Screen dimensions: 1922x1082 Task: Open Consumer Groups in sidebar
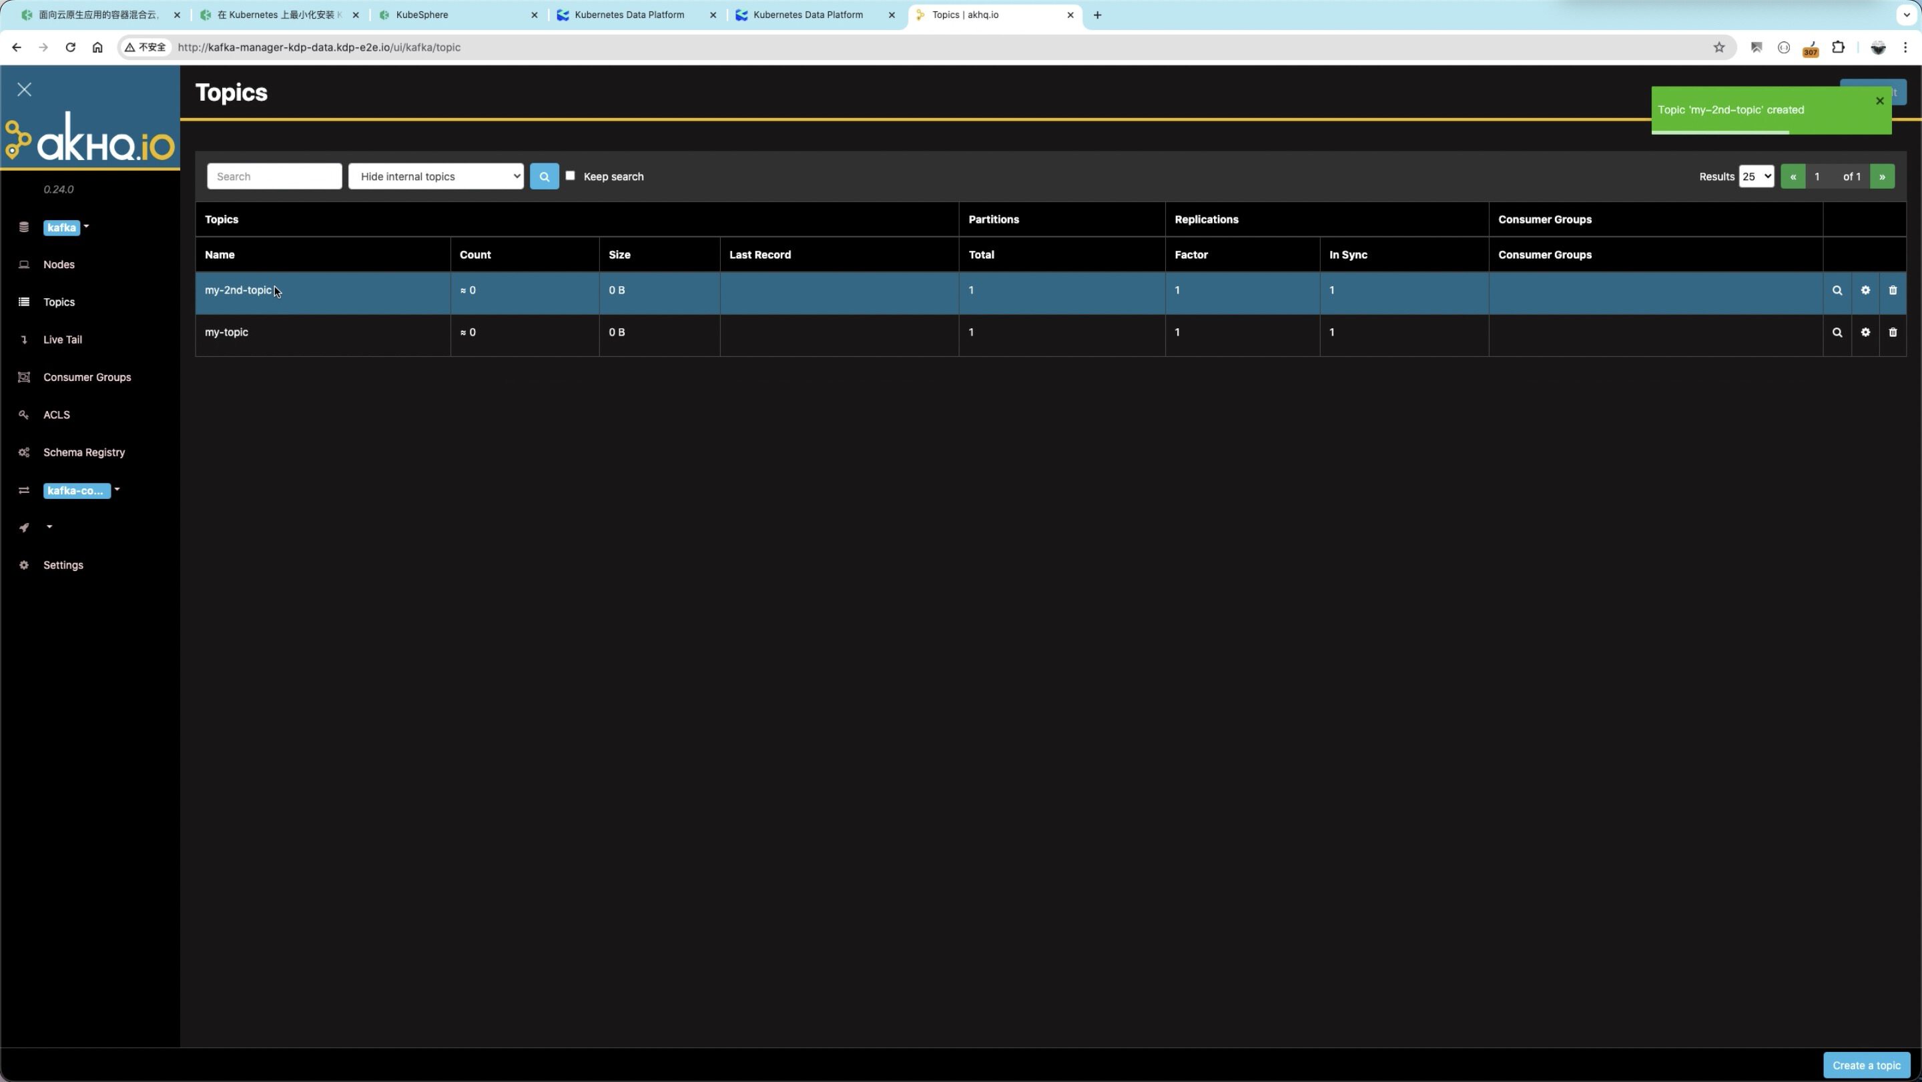(x=87, y=378)
